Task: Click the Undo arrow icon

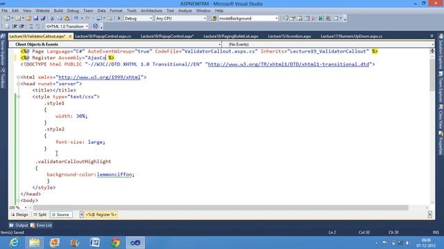Action: (76, 19)
